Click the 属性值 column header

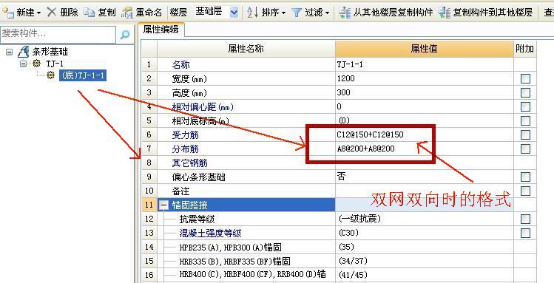[424, 49]
